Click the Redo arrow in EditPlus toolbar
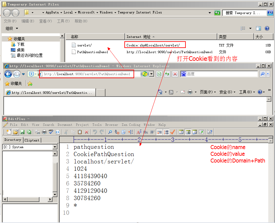 pos(102,132)
